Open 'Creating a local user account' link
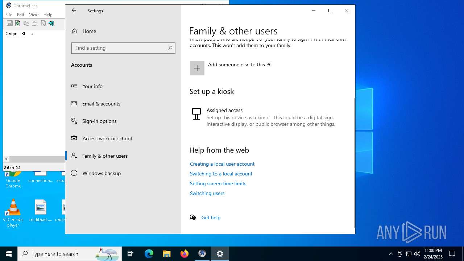This screenshot has height=261, width=464. pyautogui.click(x=222, y=164)
